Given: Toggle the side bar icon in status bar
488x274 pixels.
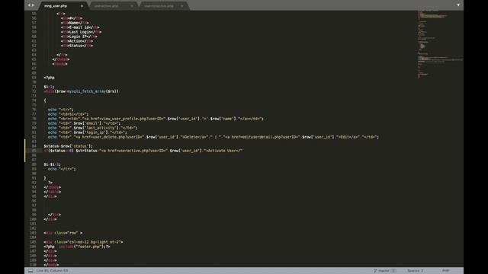Looking at the screenshot, I should pyautogui.click(x=30, y=271).
